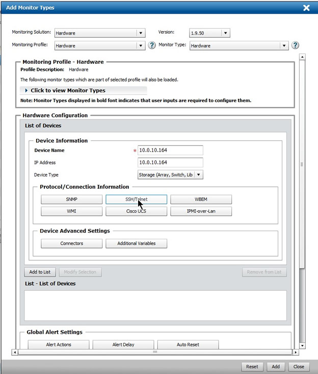Select the SSH/Telnet protocol button
Image resolution: width=318 pixels, height=374 pixels.
pos(136,200)
